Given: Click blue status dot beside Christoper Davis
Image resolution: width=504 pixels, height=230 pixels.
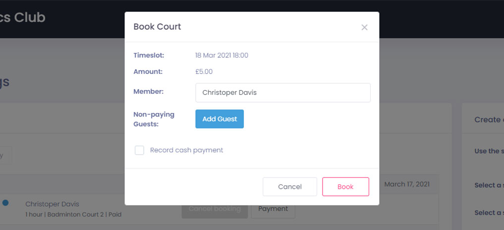Looking at the screenshot, I should (x=5, y=202).
